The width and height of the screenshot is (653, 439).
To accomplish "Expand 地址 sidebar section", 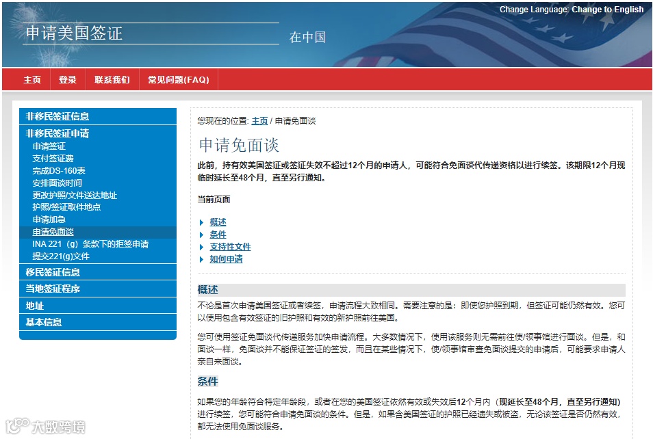I will [x=98, y=306].
